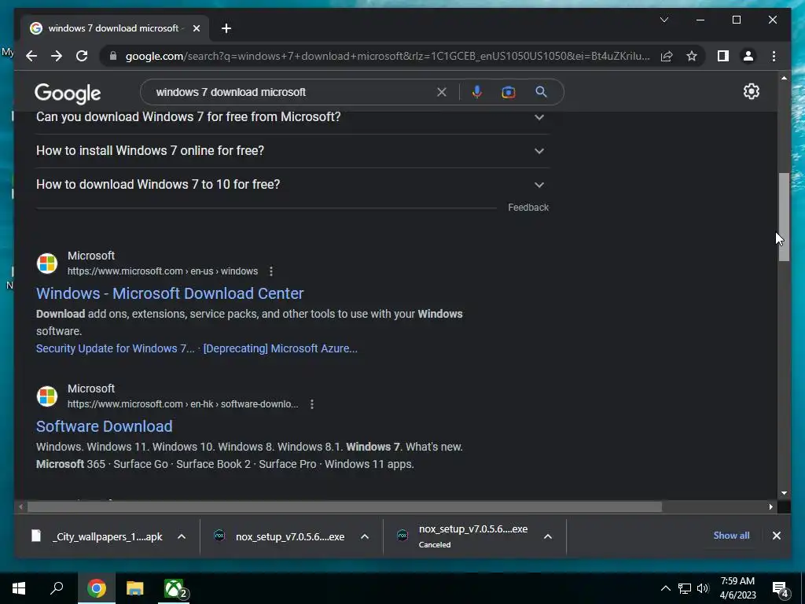This screenshot has width=805, height=604.
Task: Go back to the previous page
Action: pyautogui.click(x=31, y=56)
